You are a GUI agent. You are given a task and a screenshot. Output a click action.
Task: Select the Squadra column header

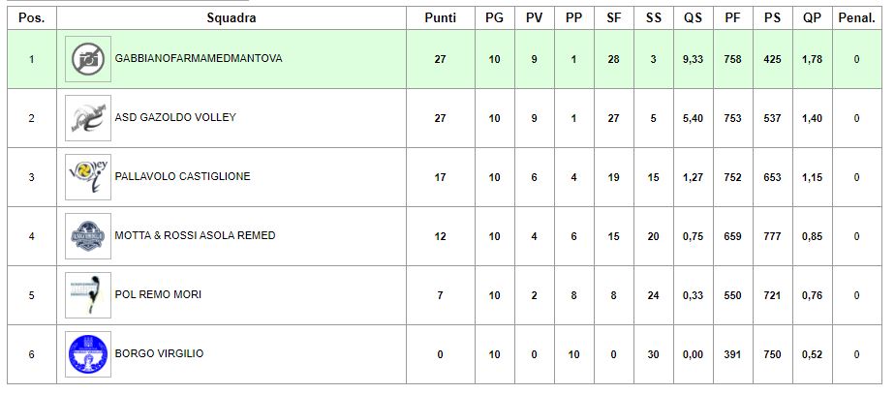[x=231, y=18]
